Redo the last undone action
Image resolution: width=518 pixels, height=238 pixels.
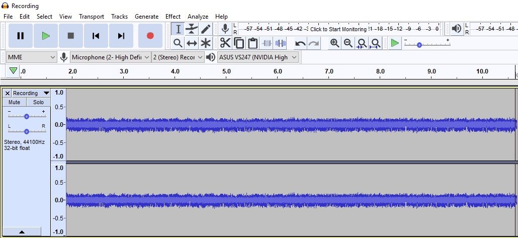click(x=314, y=43)
